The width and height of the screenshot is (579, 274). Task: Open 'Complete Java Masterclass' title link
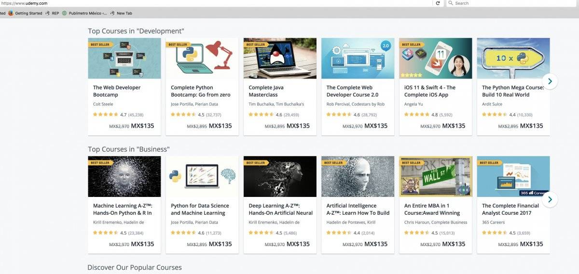[x=266, y=91]
